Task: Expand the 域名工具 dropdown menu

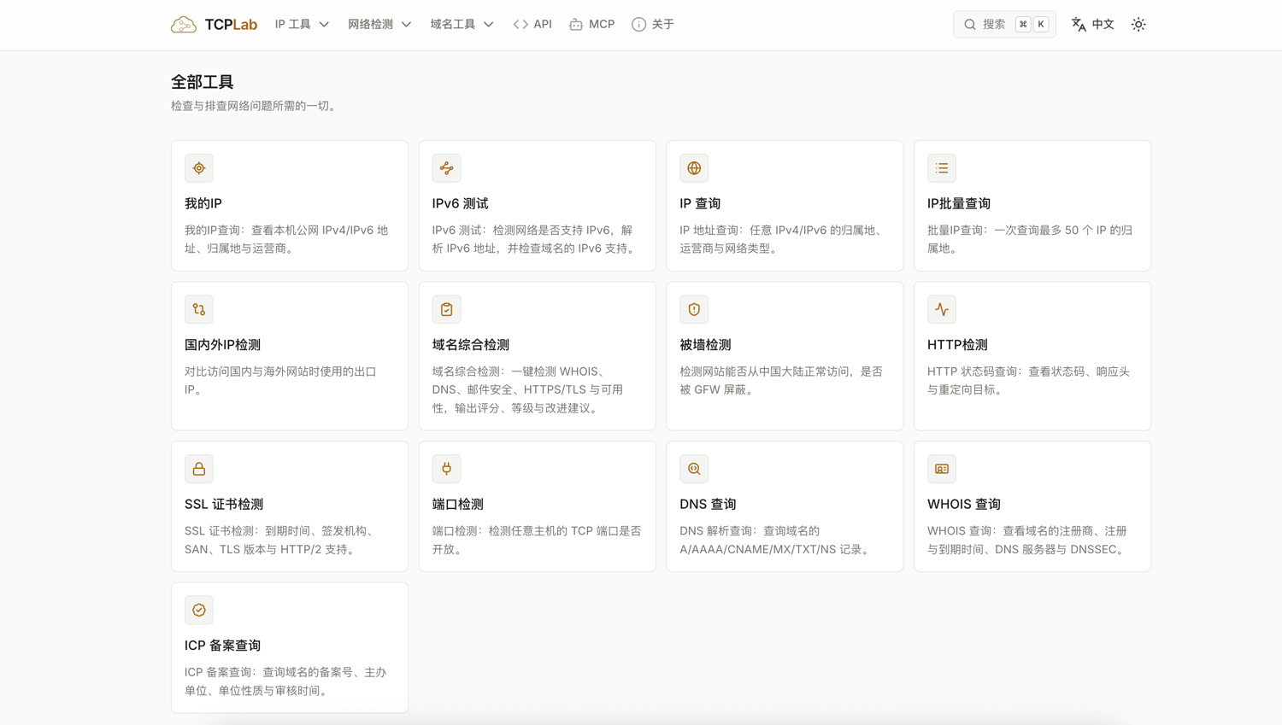Action: click(x=462, y=25)
